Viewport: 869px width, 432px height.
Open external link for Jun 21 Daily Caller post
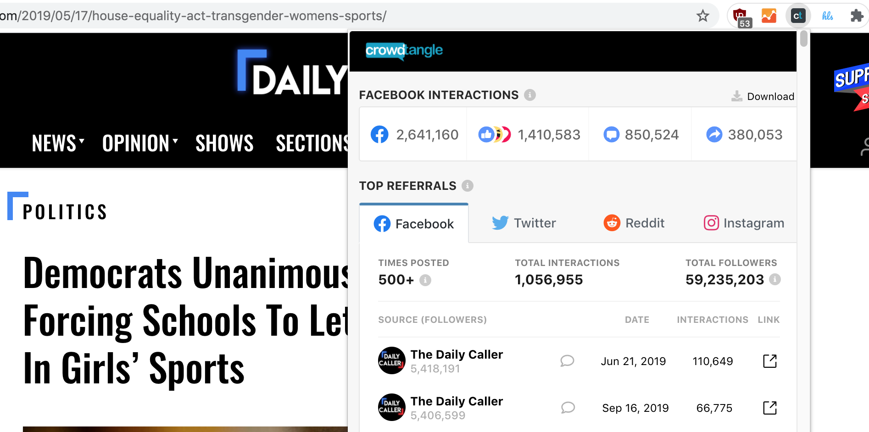click(769, 361)
